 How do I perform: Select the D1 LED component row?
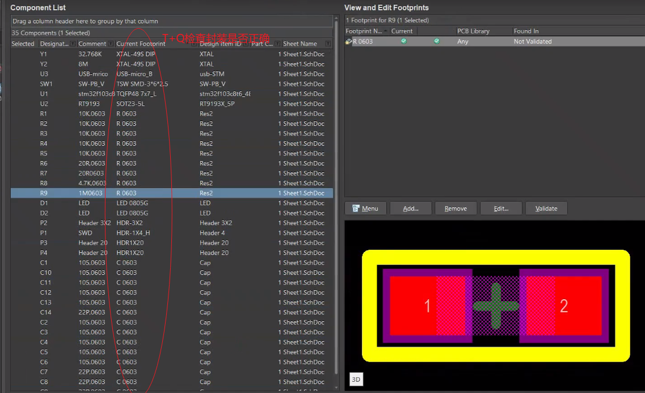(x=171, y=203)
